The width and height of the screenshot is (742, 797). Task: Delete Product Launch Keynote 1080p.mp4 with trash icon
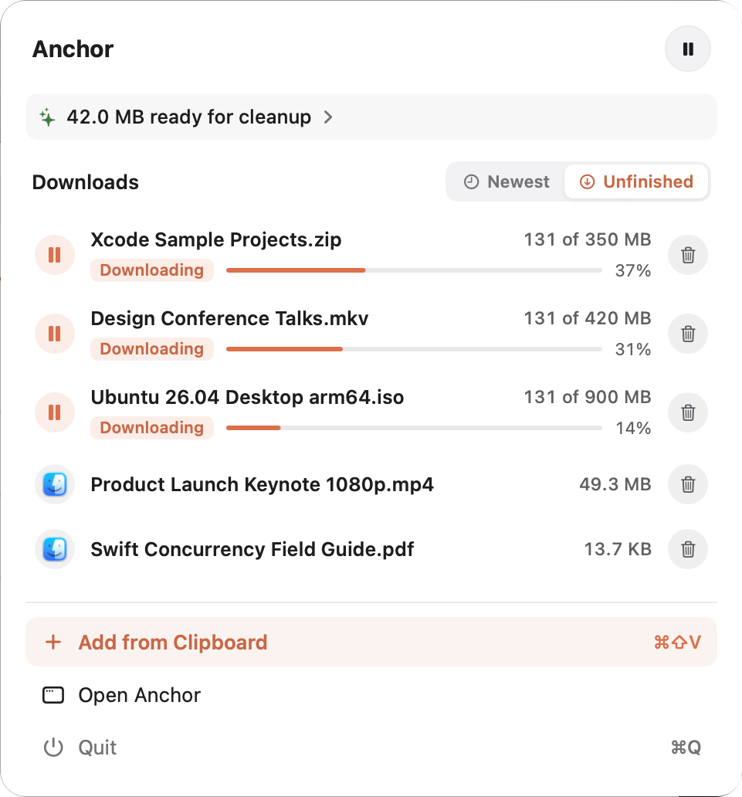coord(688,484)
